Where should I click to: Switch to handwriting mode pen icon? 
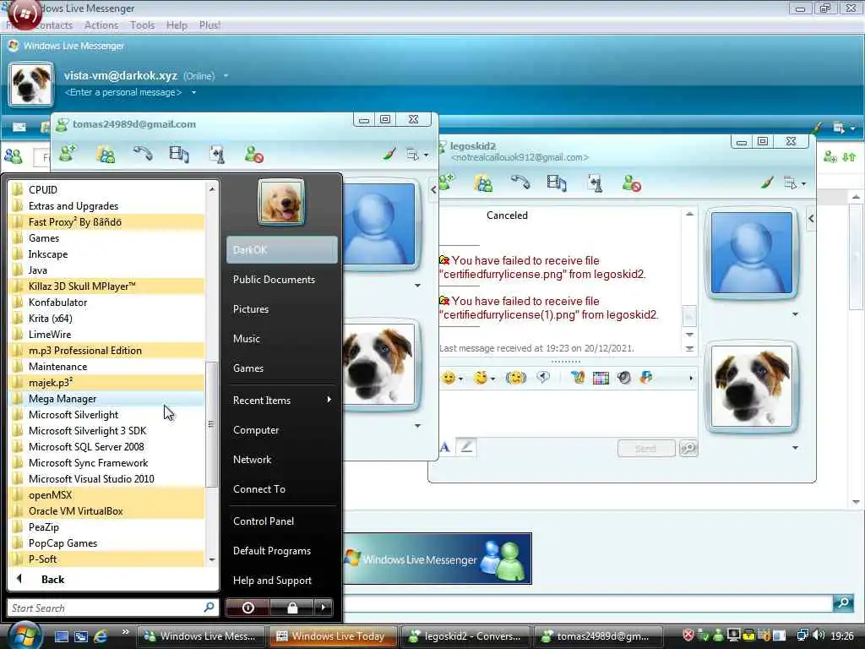466,447
